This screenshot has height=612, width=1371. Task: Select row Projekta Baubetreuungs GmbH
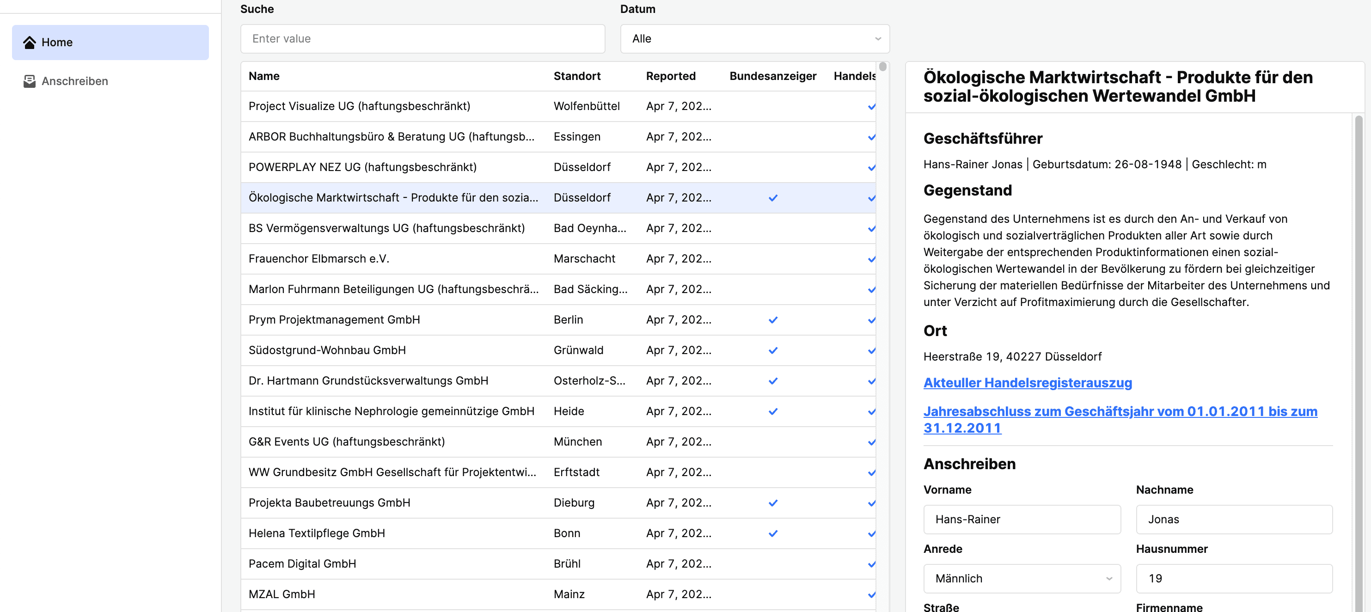[x=558, y=503]
